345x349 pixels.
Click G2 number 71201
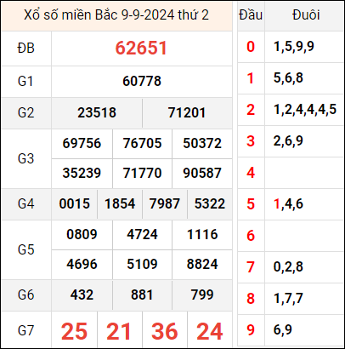(x=187, y=112)
